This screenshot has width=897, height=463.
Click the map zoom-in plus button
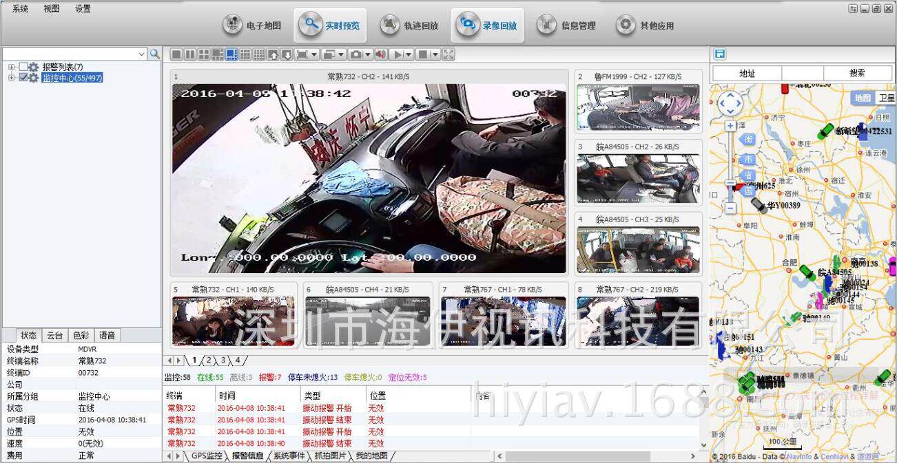pyautogui.click(x=730, y=126)
